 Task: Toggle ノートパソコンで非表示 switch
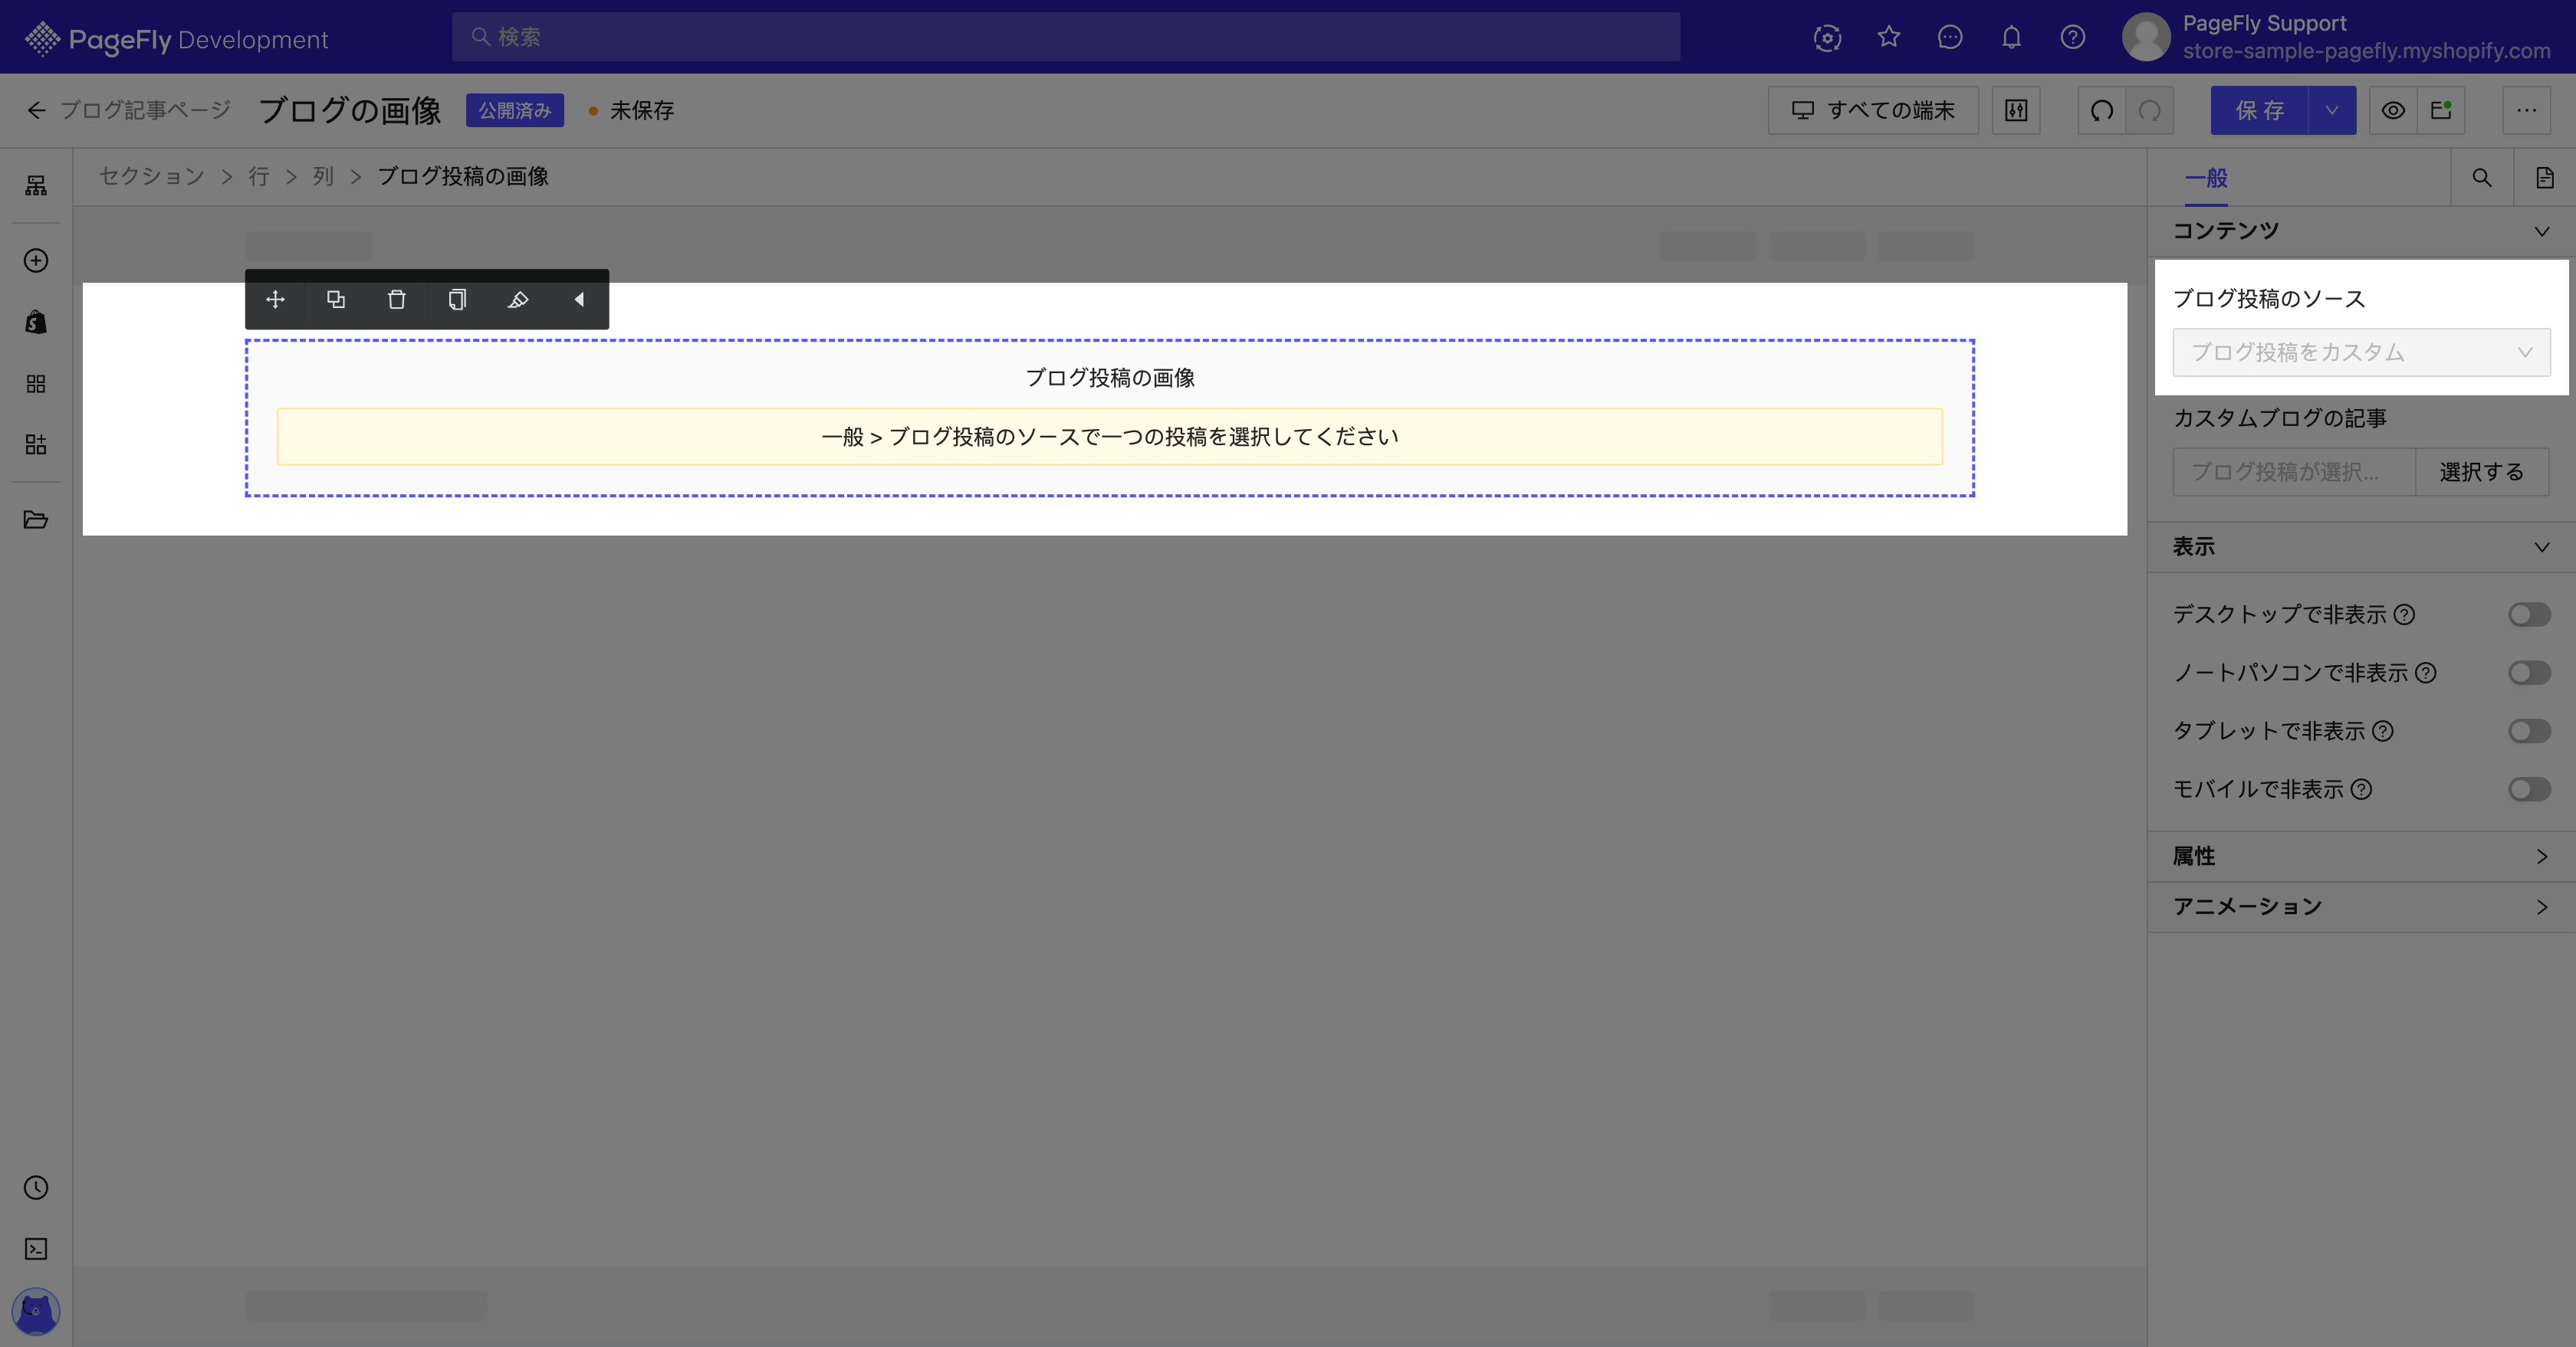pos(2529,673)
